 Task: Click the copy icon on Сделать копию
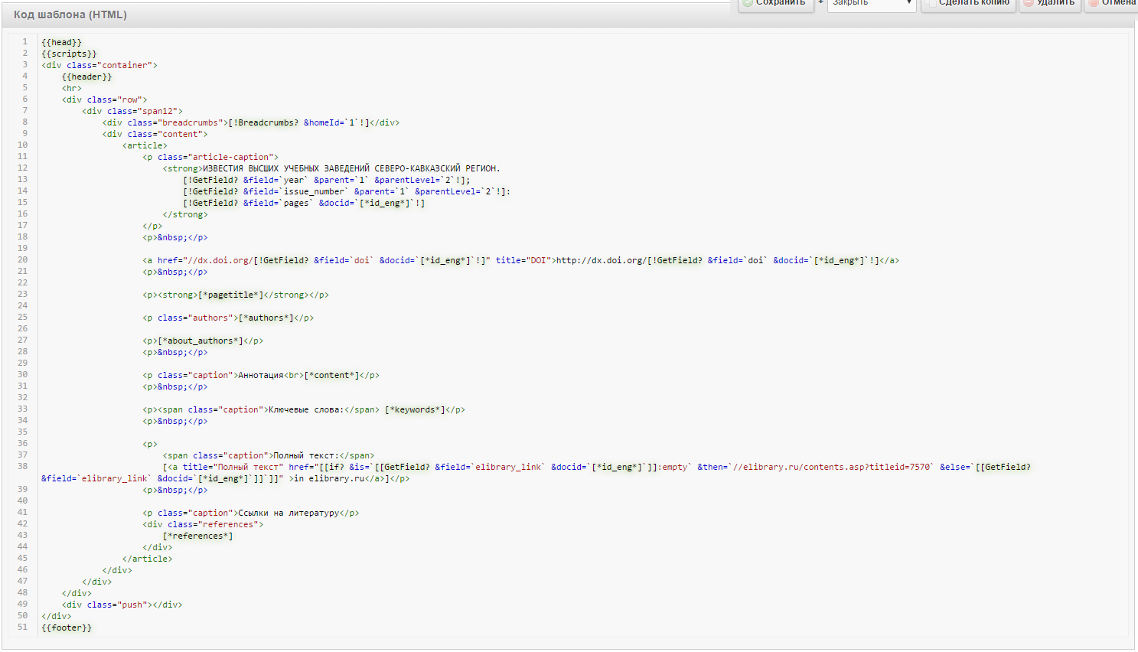931,3
